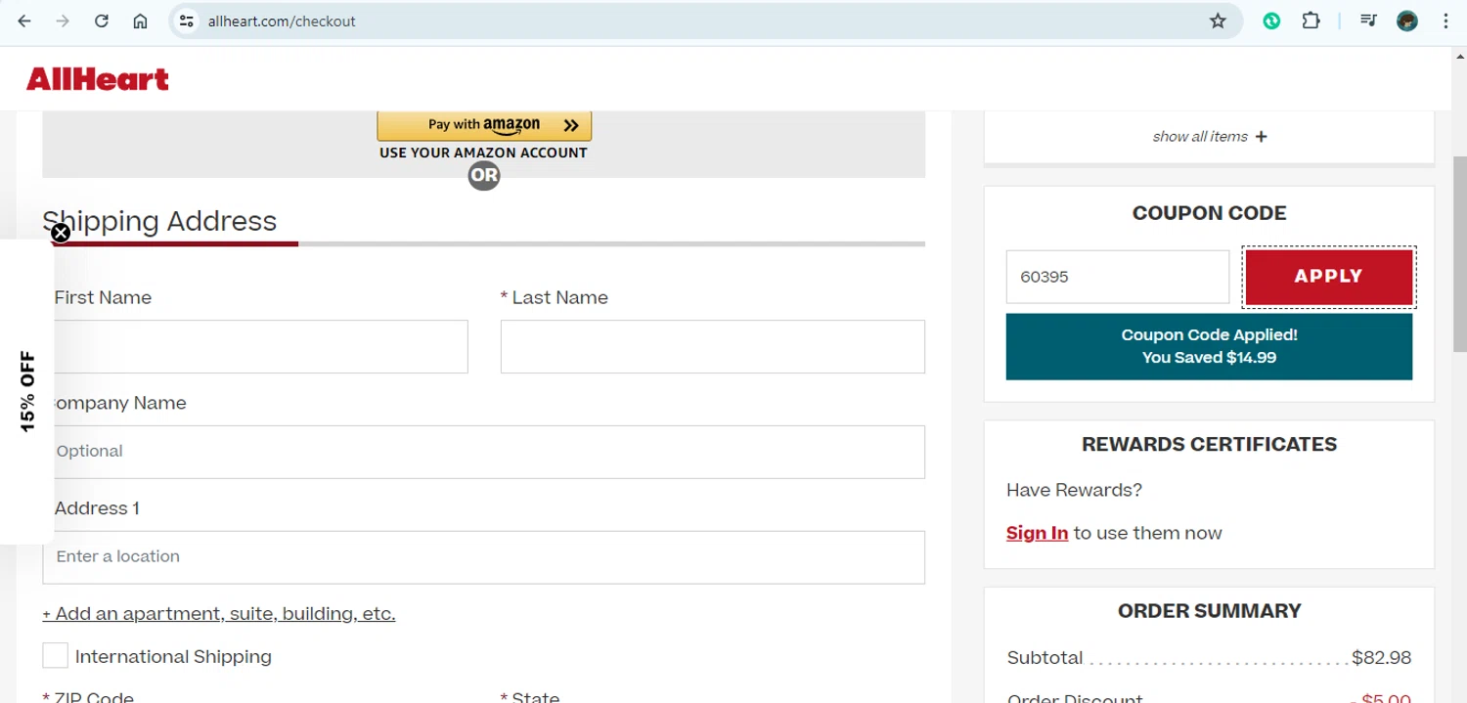This screenshot has height=703, width=1467.
Task: Click the coupon code field
Action: tap(1118, 277)
